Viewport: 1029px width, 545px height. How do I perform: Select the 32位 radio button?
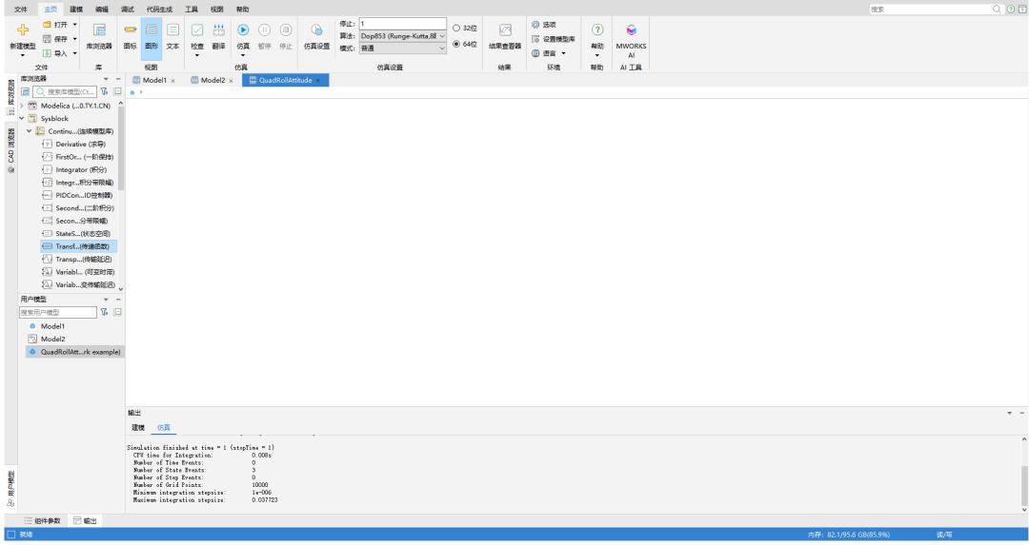pyautogui.click(x=456, y=29)
